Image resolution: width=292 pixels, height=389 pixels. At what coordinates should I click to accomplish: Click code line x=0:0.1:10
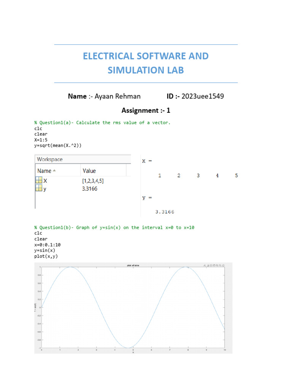48,245
